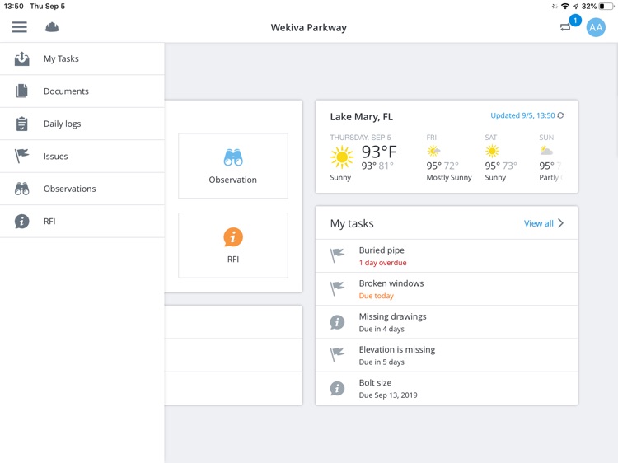The width and height of the screenshot is (618, 463).
Task: Click the My tasks panel heading
Action: tap(352, 223)
